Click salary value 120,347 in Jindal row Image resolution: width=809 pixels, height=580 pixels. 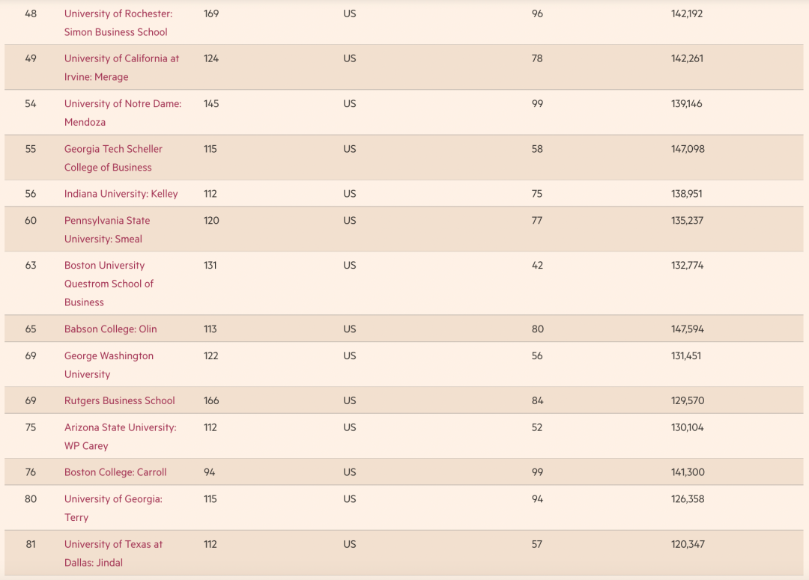[x=687, y=545]
